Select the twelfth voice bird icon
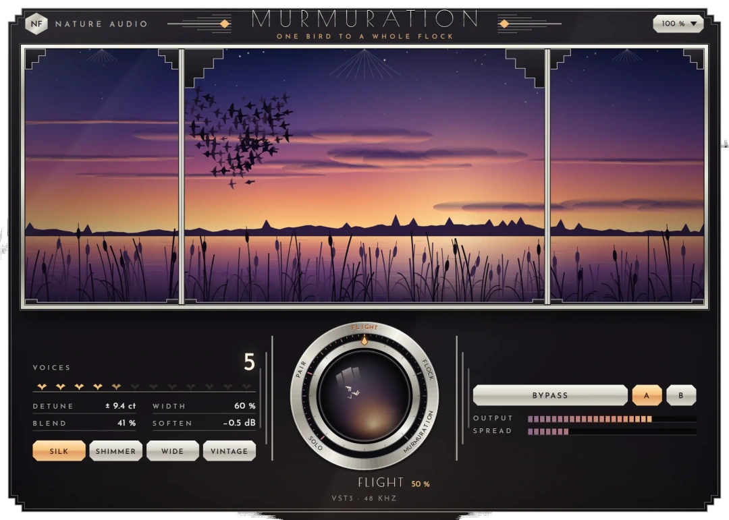The width and height of the screenshot is (729, 520). point(246,386)
